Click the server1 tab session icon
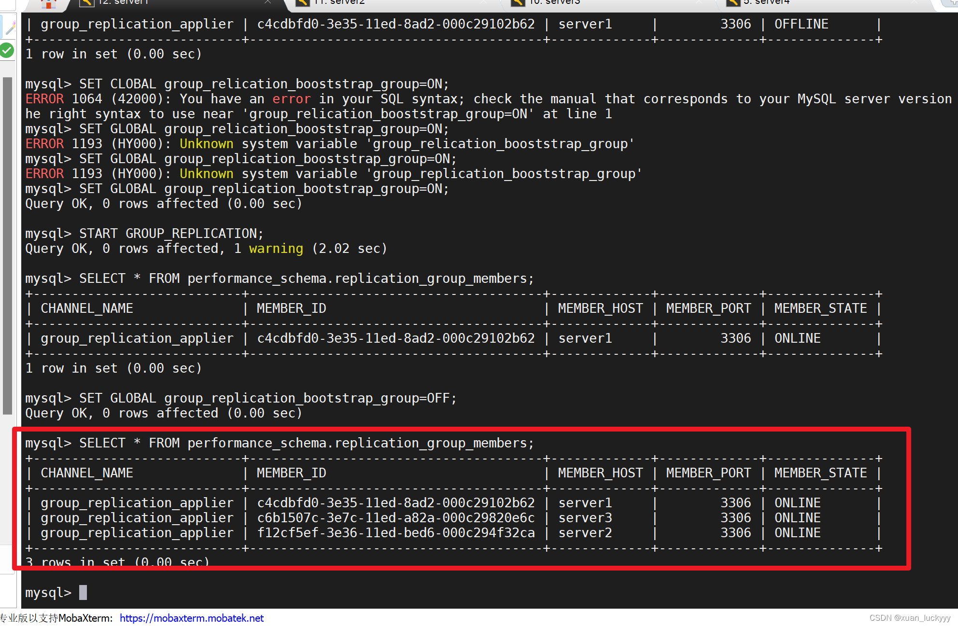 click(87, 2)
